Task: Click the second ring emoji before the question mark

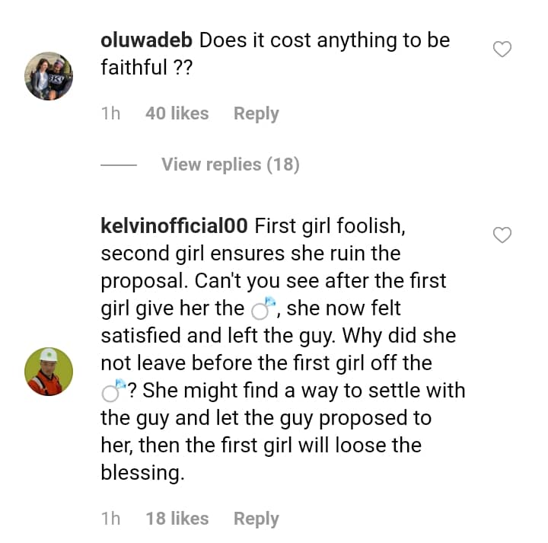Action: coord(112,391)
